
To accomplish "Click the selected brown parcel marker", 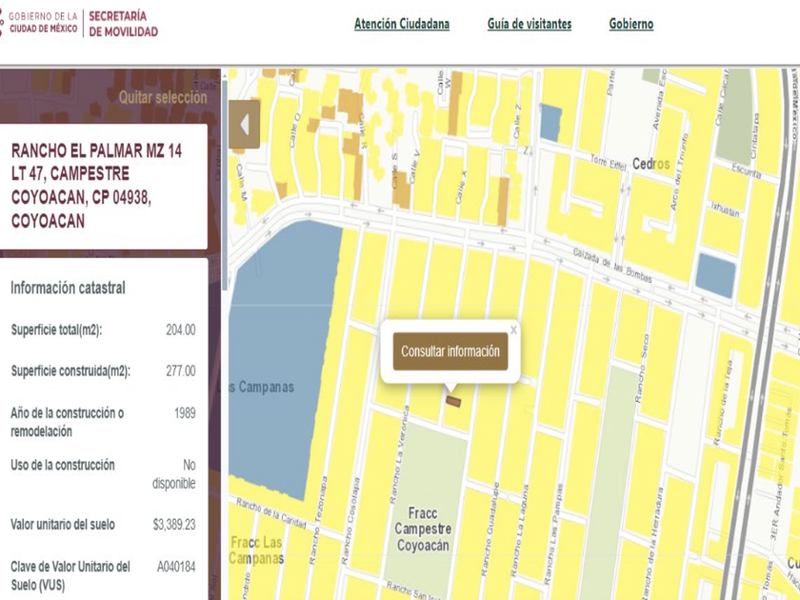I will [453, 402].
